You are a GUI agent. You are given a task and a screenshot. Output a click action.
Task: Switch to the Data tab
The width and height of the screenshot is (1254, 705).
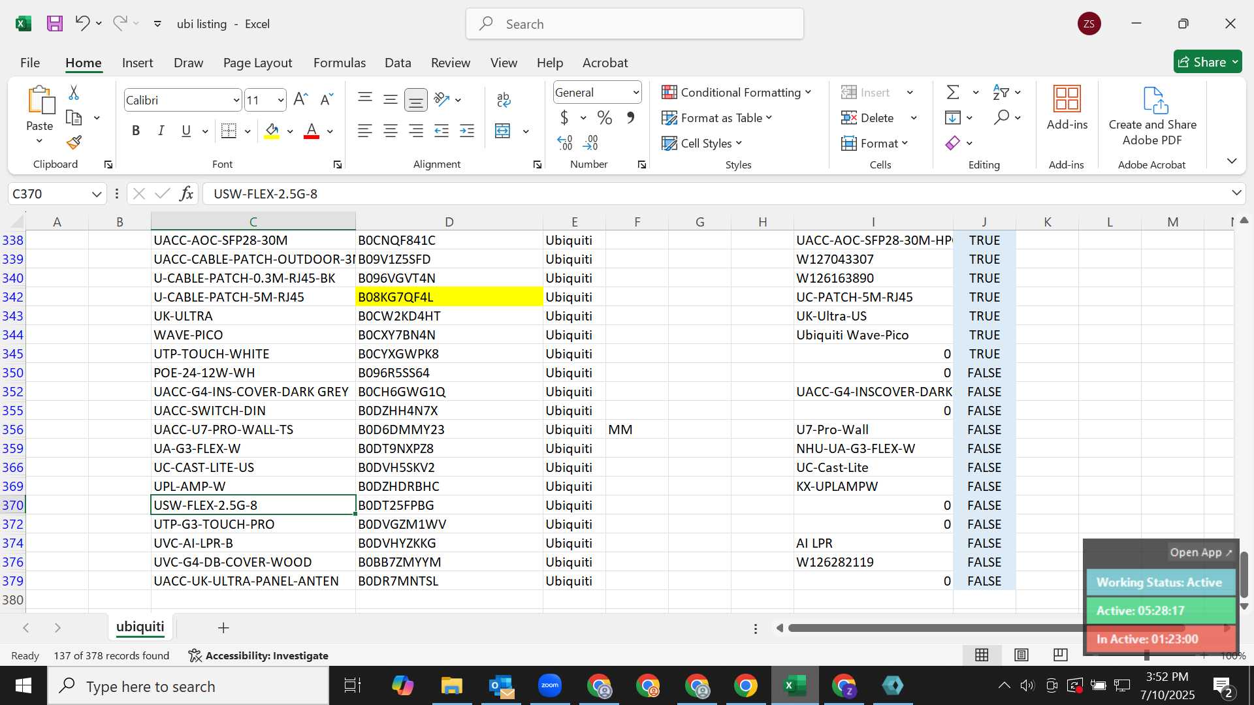click(398, 63)
